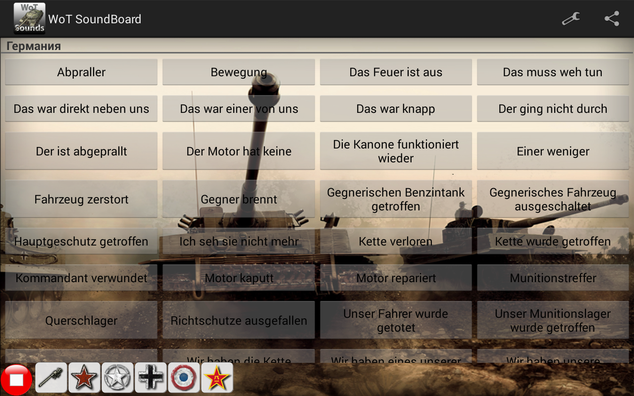This screenshot has width=634, height=396.
Task: Select the Chinese yellow-bordered star icon
Action: (x=217, y=378)
